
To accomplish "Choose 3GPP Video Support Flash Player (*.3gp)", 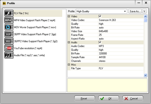I will (35, 34).
